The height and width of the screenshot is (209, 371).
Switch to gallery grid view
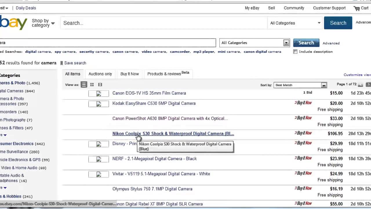[x=92, y=85]
